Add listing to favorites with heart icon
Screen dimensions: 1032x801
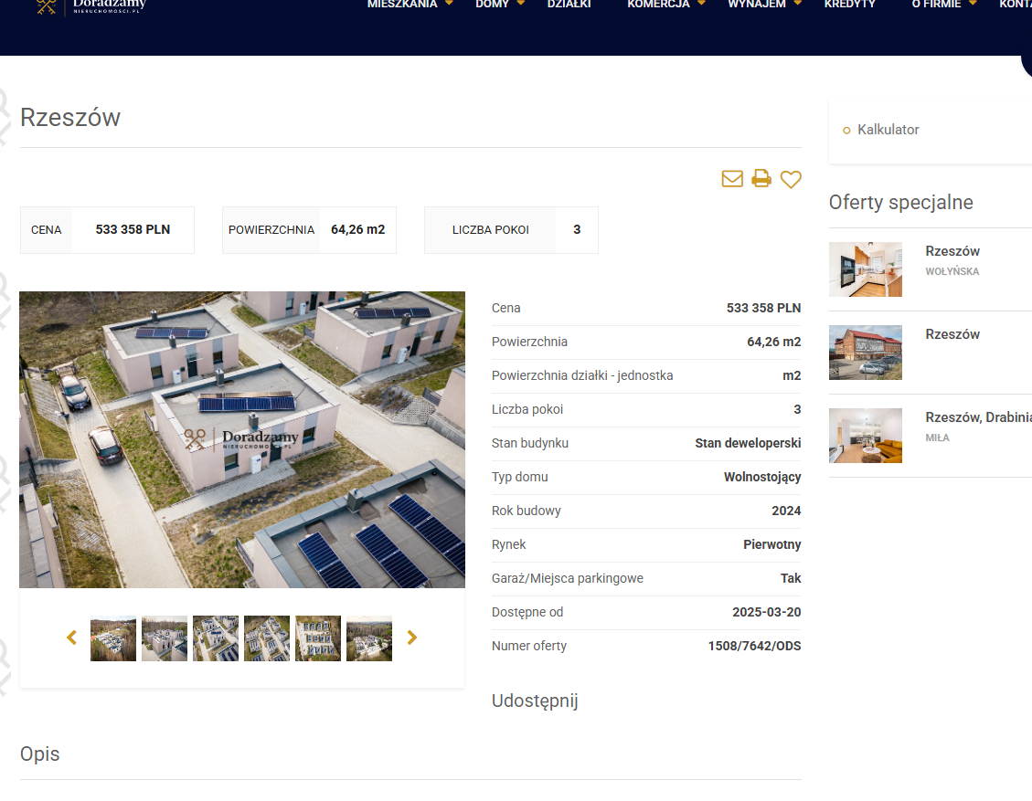coord(791,180)
